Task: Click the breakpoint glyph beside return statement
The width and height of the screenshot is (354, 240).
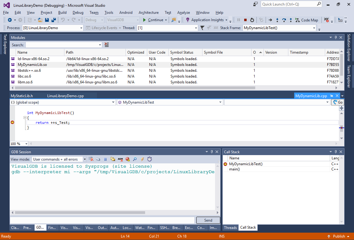Action: tap(12, 122)
